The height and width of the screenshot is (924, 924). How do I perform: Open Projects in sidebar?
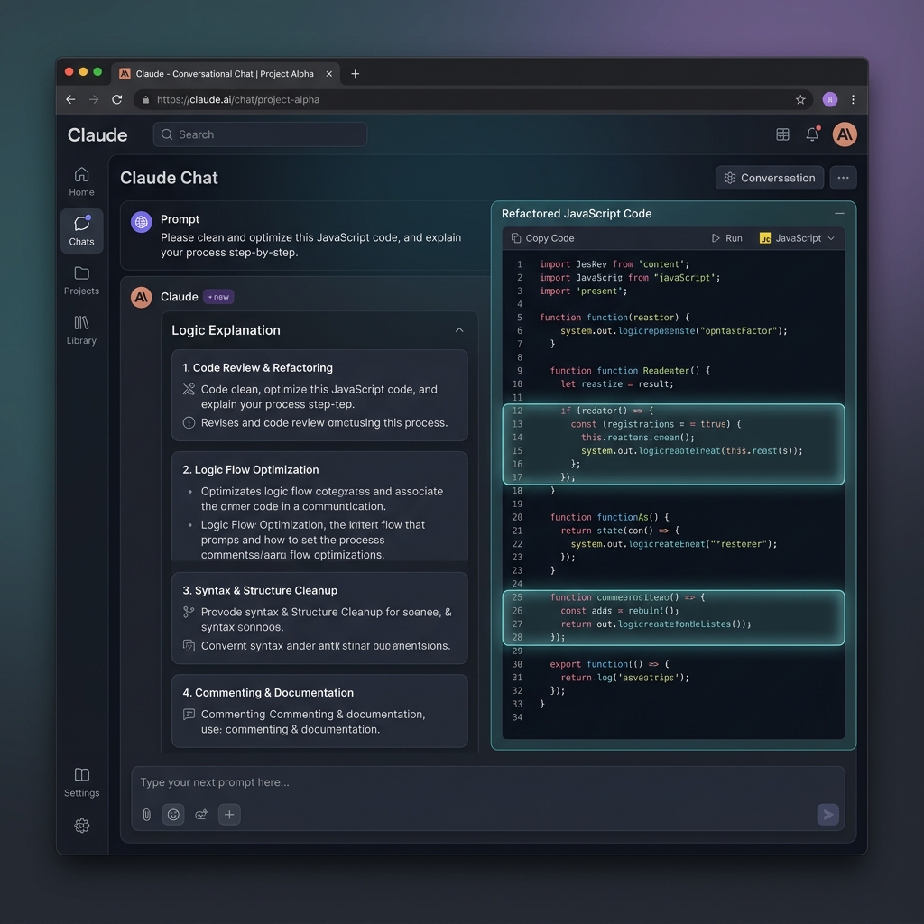81,281
